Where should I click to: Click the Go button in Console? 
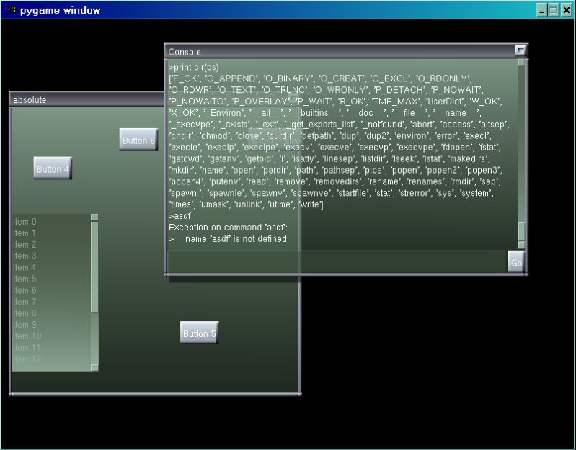click(x=515, y=262)
